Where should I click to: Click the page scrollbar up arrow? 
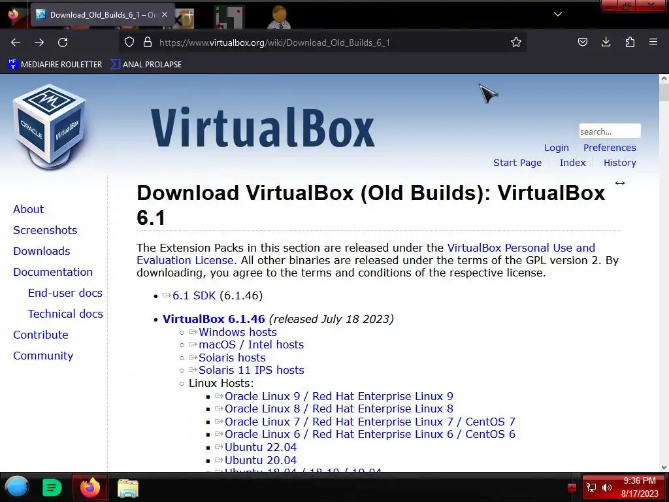tap(664, 79)
